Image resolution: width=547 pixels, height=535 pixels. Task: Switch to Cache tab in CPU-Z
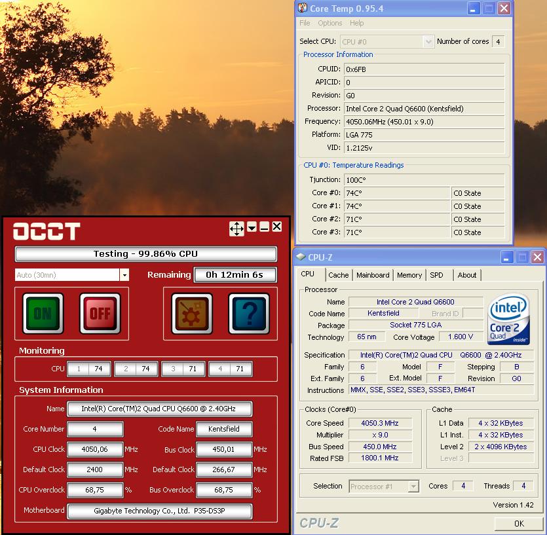point(339,275)
